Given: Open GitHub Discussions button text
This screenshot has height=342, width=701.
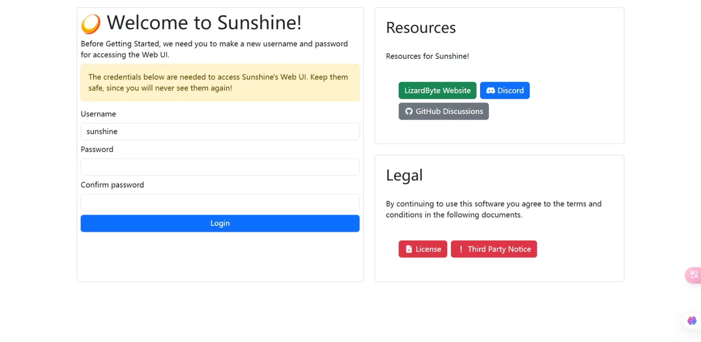Looking at the screenshot, I should [449, 111].
